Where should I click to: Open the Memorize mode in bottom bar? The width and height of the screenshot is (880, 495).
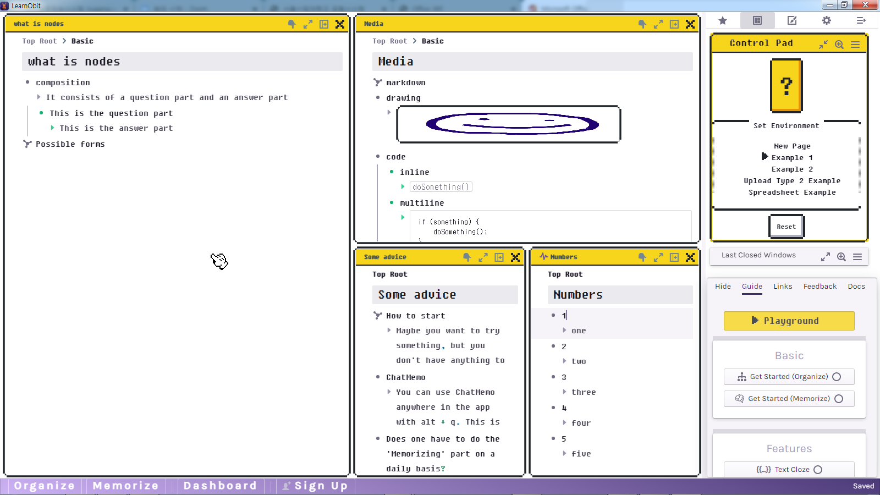click(126, 486)
